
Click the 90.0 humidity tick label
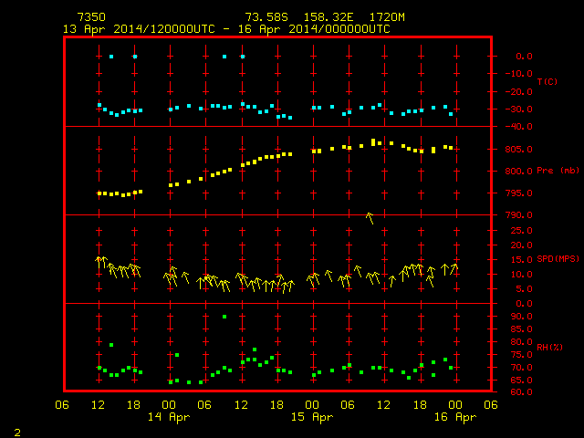click(x=521, y=317)
